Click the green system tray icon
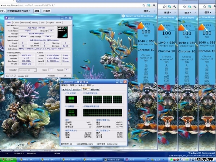216x162 pixels. pyautogui.click(x=171, y=160)
